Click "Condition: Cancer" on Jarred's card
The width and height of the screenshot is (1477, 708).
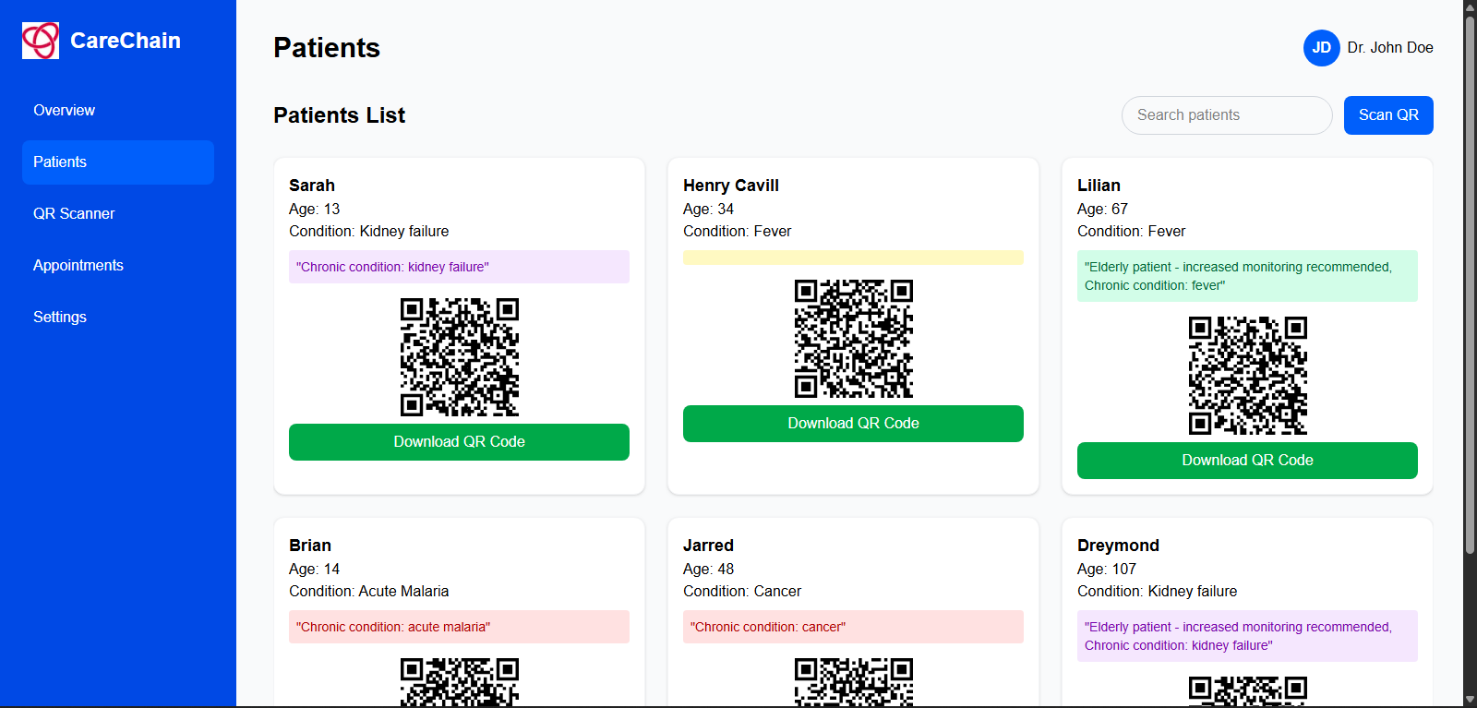click(x=742, y=592)
